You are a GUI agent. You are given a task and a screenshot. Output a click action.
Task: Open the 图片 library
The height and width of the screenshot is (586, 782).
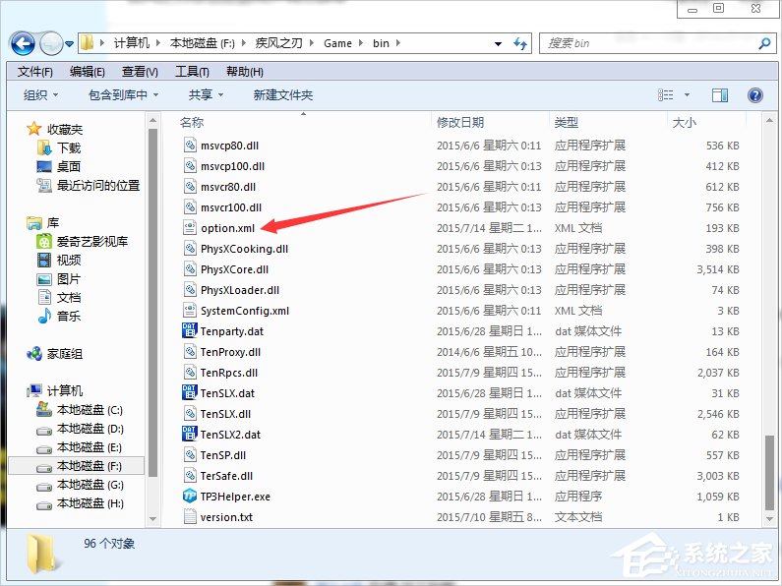point(69,279)
